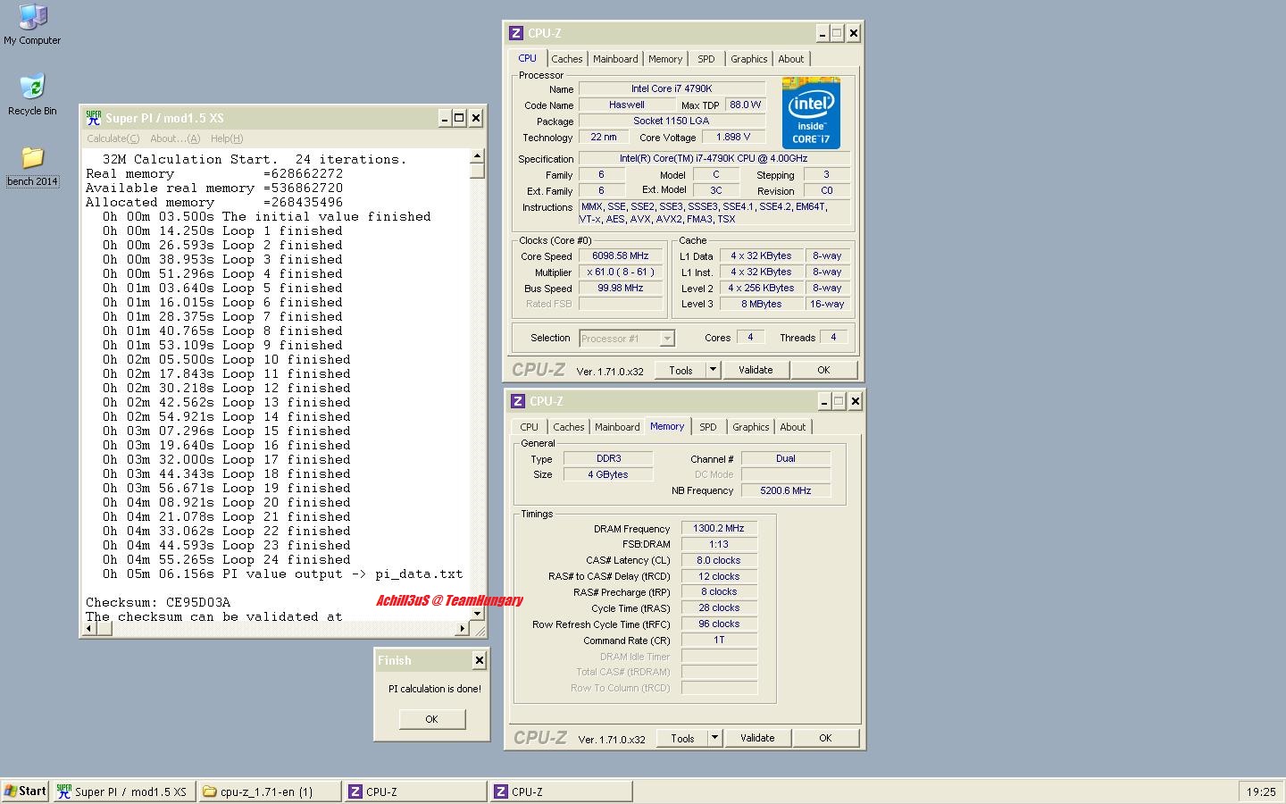Switch to Memory tab in top CPU-Z window
The width and height of the screenshot is (1286, 804).
[665, 59]
